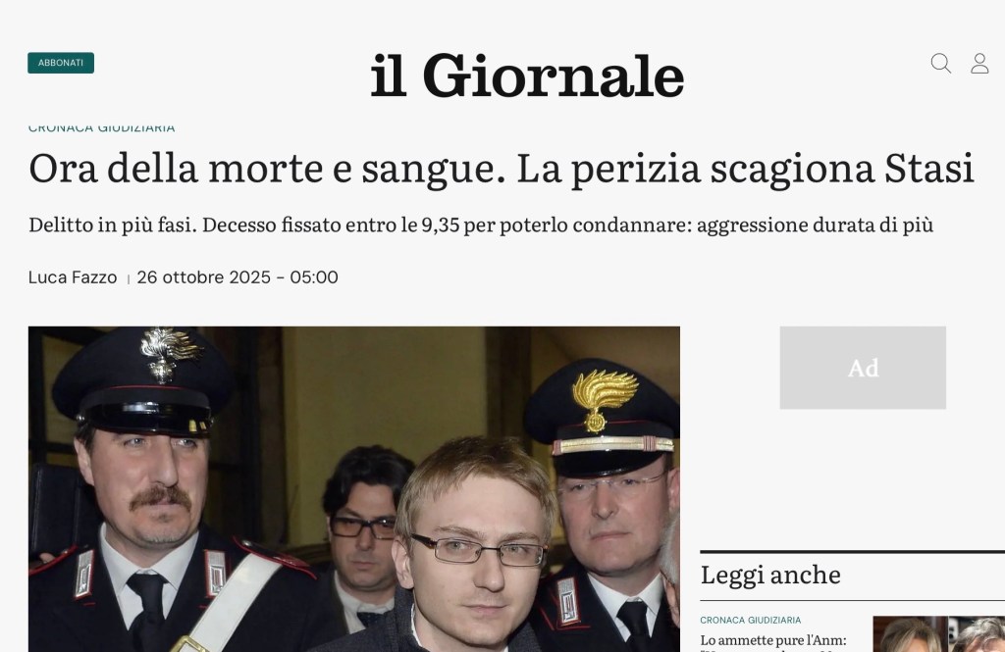Click the second, partially visible sidebar thumbnail
The height and width of the screenshot is (652, 1005).
(x=977, y=634)
